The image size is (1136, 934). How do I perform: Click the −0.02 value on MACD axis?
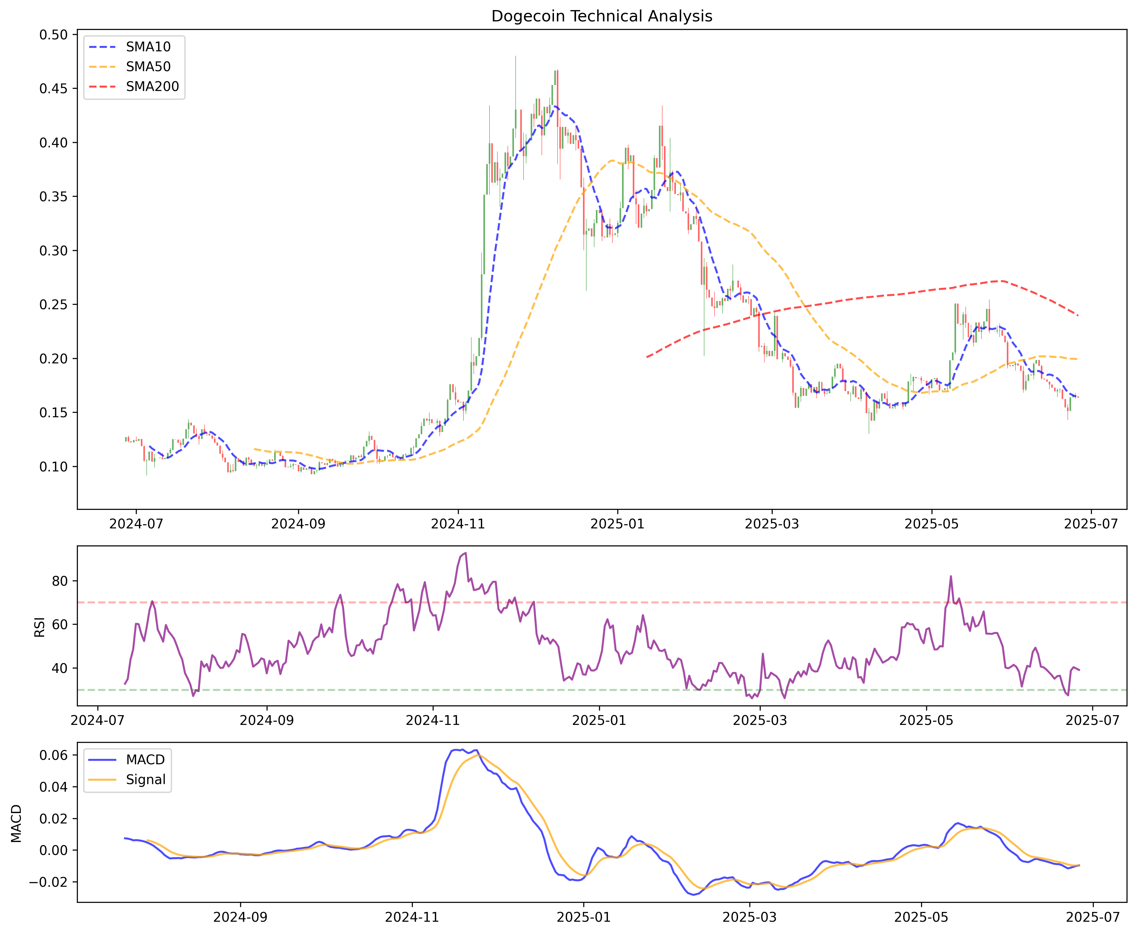[x=49, y=882]
